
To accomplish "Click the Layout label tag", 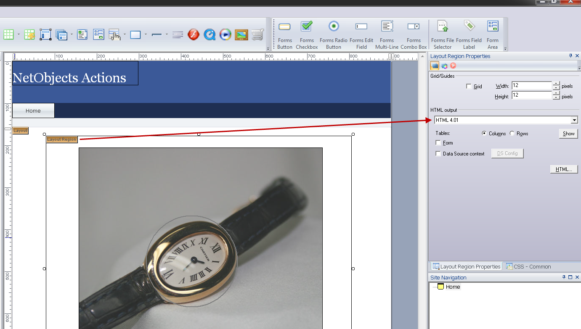I will 20,131.
